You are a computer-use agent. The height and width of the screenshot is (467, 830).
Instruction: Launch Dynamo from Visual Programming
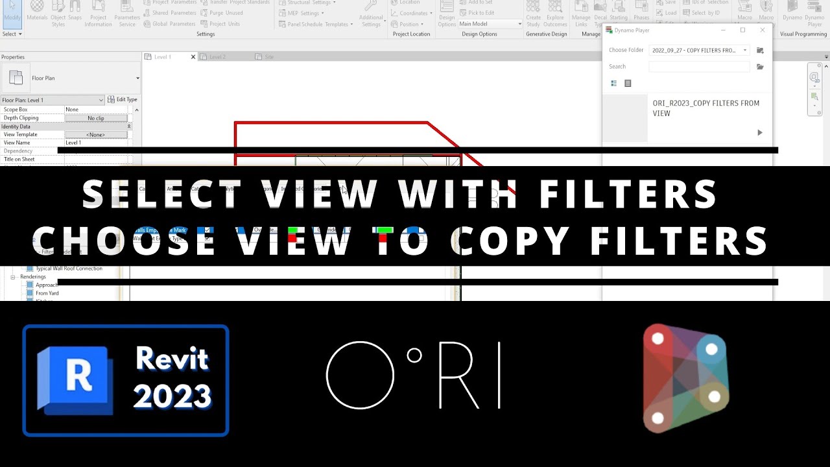coord(791,12)
